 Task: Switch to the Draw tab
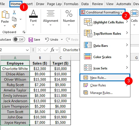tap(40, 4)
